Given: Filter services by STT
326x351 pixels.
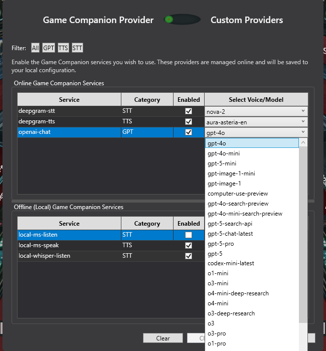Looking at the screenshot, I should click(x=77, y=48).
